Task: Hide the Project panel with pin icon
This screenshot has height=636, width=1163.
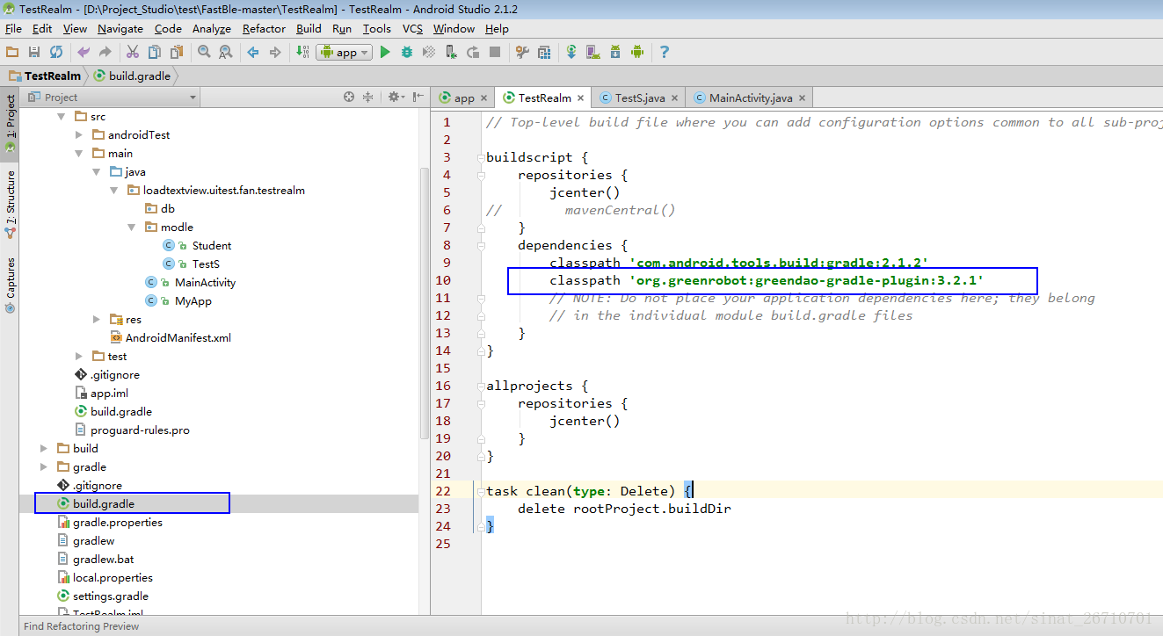Action: click(x=418, y=98)
